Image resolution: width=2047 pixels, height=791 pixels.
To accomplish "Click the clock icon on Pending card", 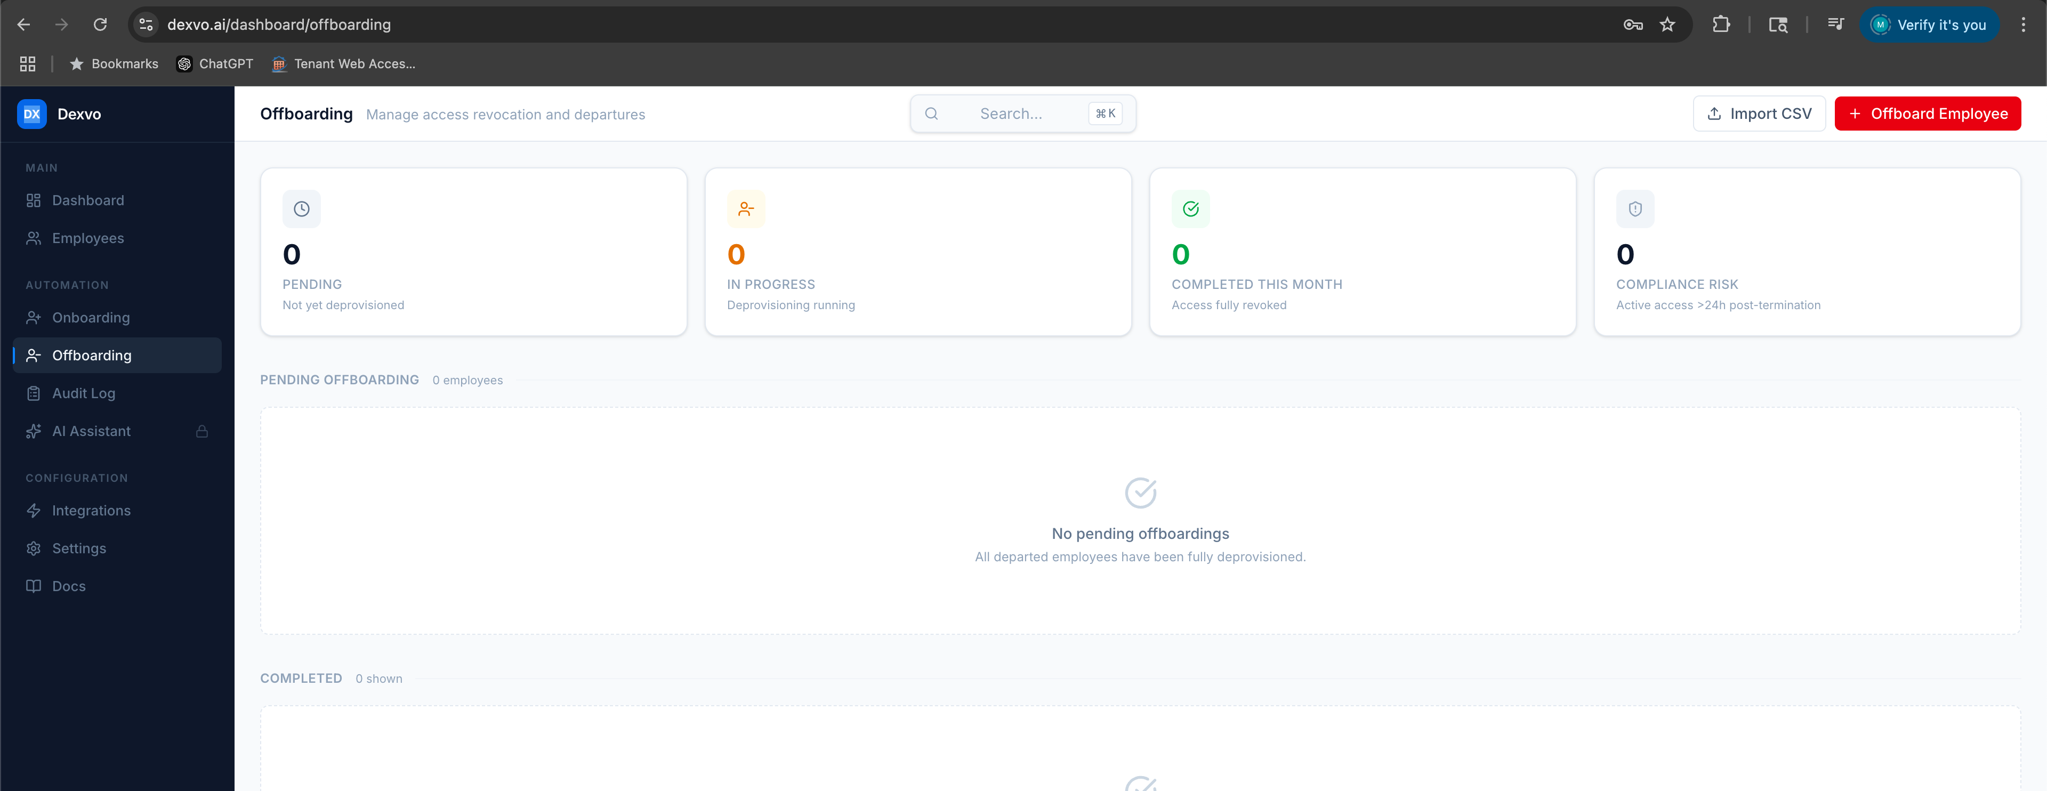I will pos(301,208).
